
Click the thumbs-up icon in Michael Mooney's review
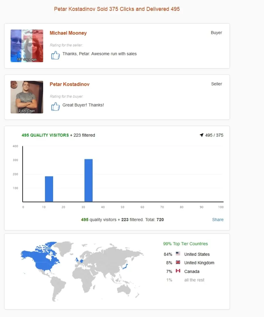tap(55, 55)
